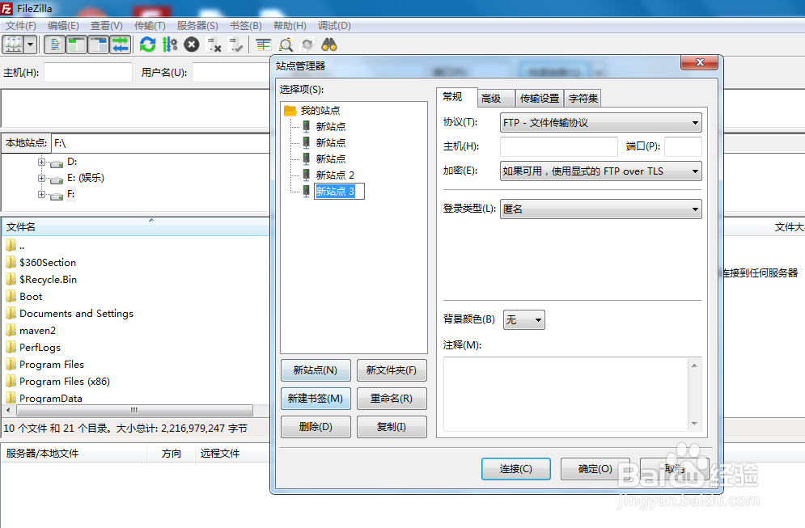Close the Site Manager dialog
This screenshot has width=805, height=528.
699,62
